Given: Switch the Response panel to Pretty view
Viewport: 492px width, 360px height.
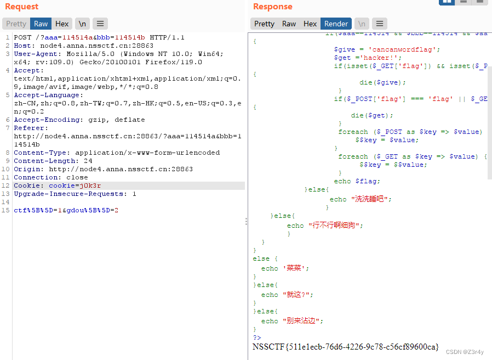Looking at the screenshot, I should pos(264,24).
